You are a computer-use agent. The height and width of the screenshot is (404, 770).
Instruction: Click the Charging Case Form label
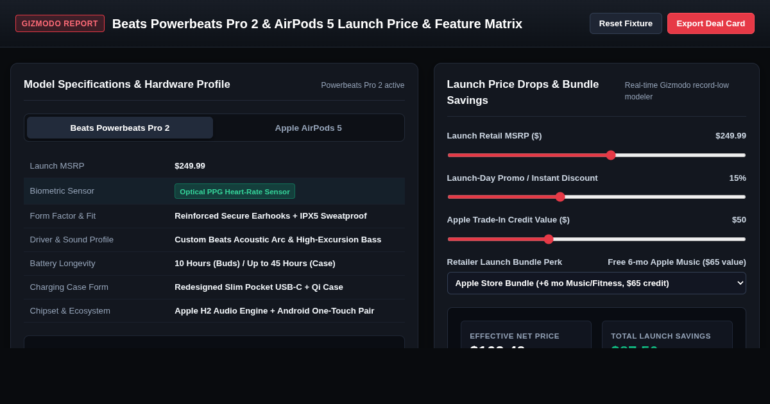pyautogui.click(x=69, y=287)
